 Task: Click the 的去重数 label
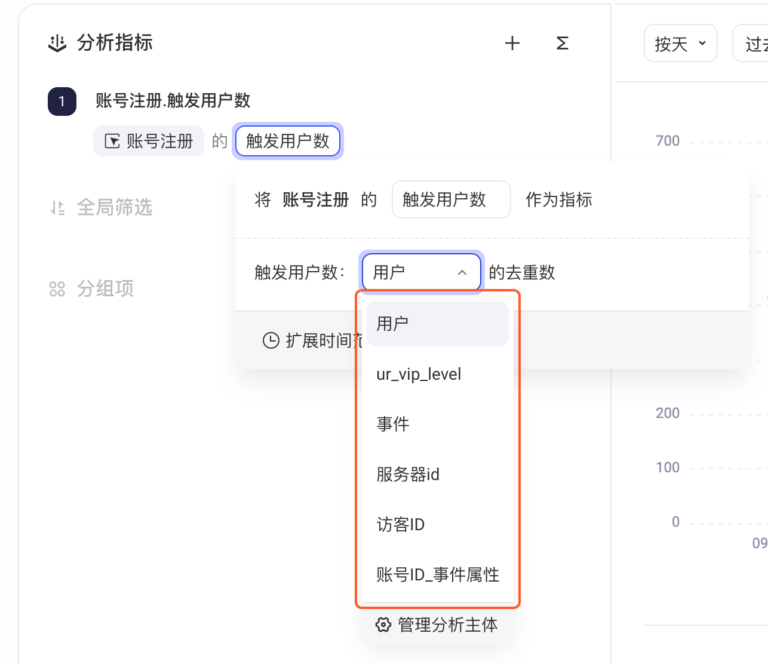click(522, 272)
